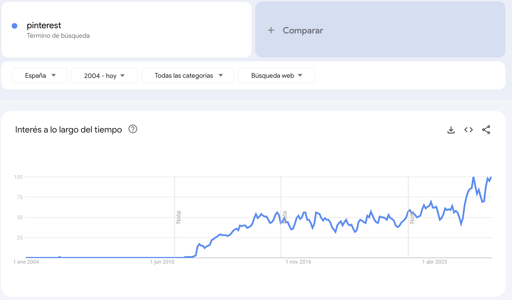Open help icon beside Interés a lo largo

point(133,129)
